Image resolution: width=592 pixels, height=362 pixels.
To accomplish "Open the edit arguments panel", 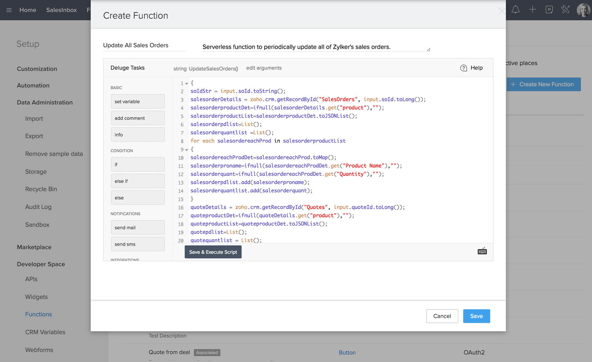I will pos(264,68).
